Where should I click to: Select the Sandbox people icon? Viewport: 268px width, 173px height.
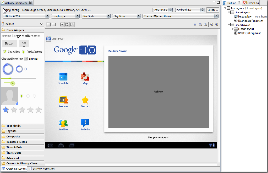[x=63, y=123]
